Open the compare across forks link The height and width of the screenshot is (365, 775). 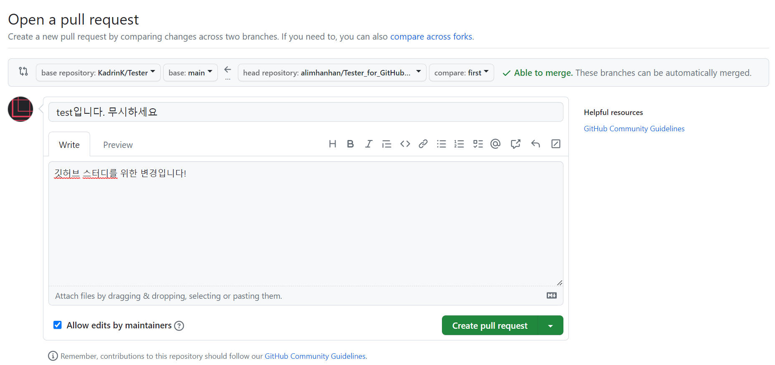pyautogui.click(x=431, y=37)
